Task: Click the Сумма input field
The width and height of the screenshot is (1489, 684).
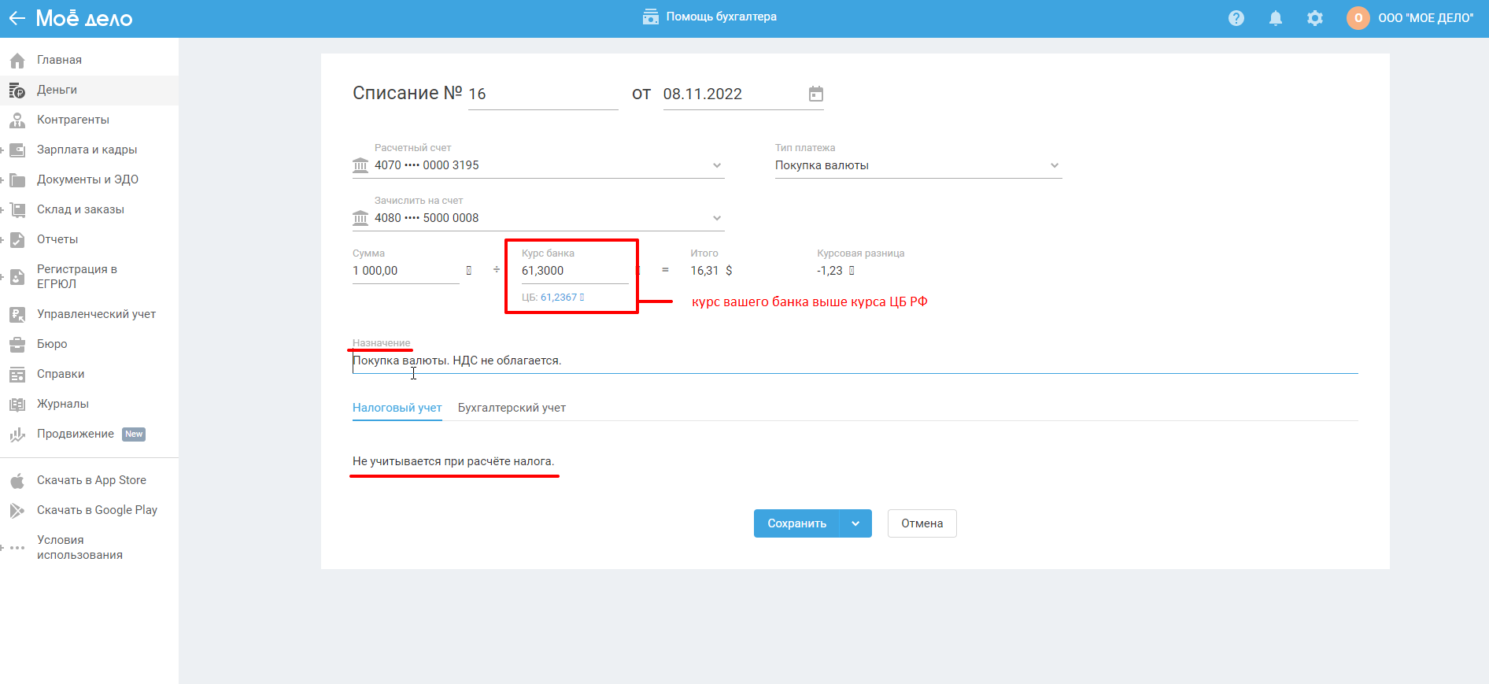Action: click(406, 271)
